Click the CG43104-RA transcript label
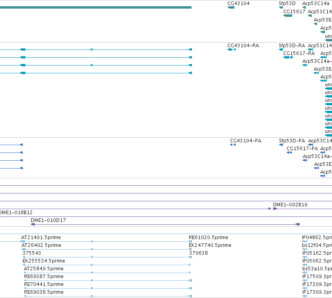The width and height of the screenshot is (332, 298). 243,46
